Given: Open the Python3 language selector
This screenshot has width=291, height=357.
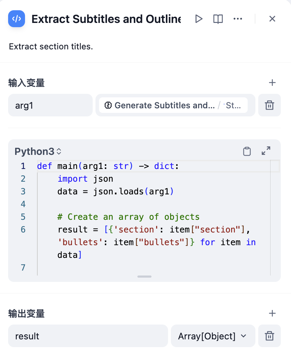Looking at the screenshot, I should point(38,151).
